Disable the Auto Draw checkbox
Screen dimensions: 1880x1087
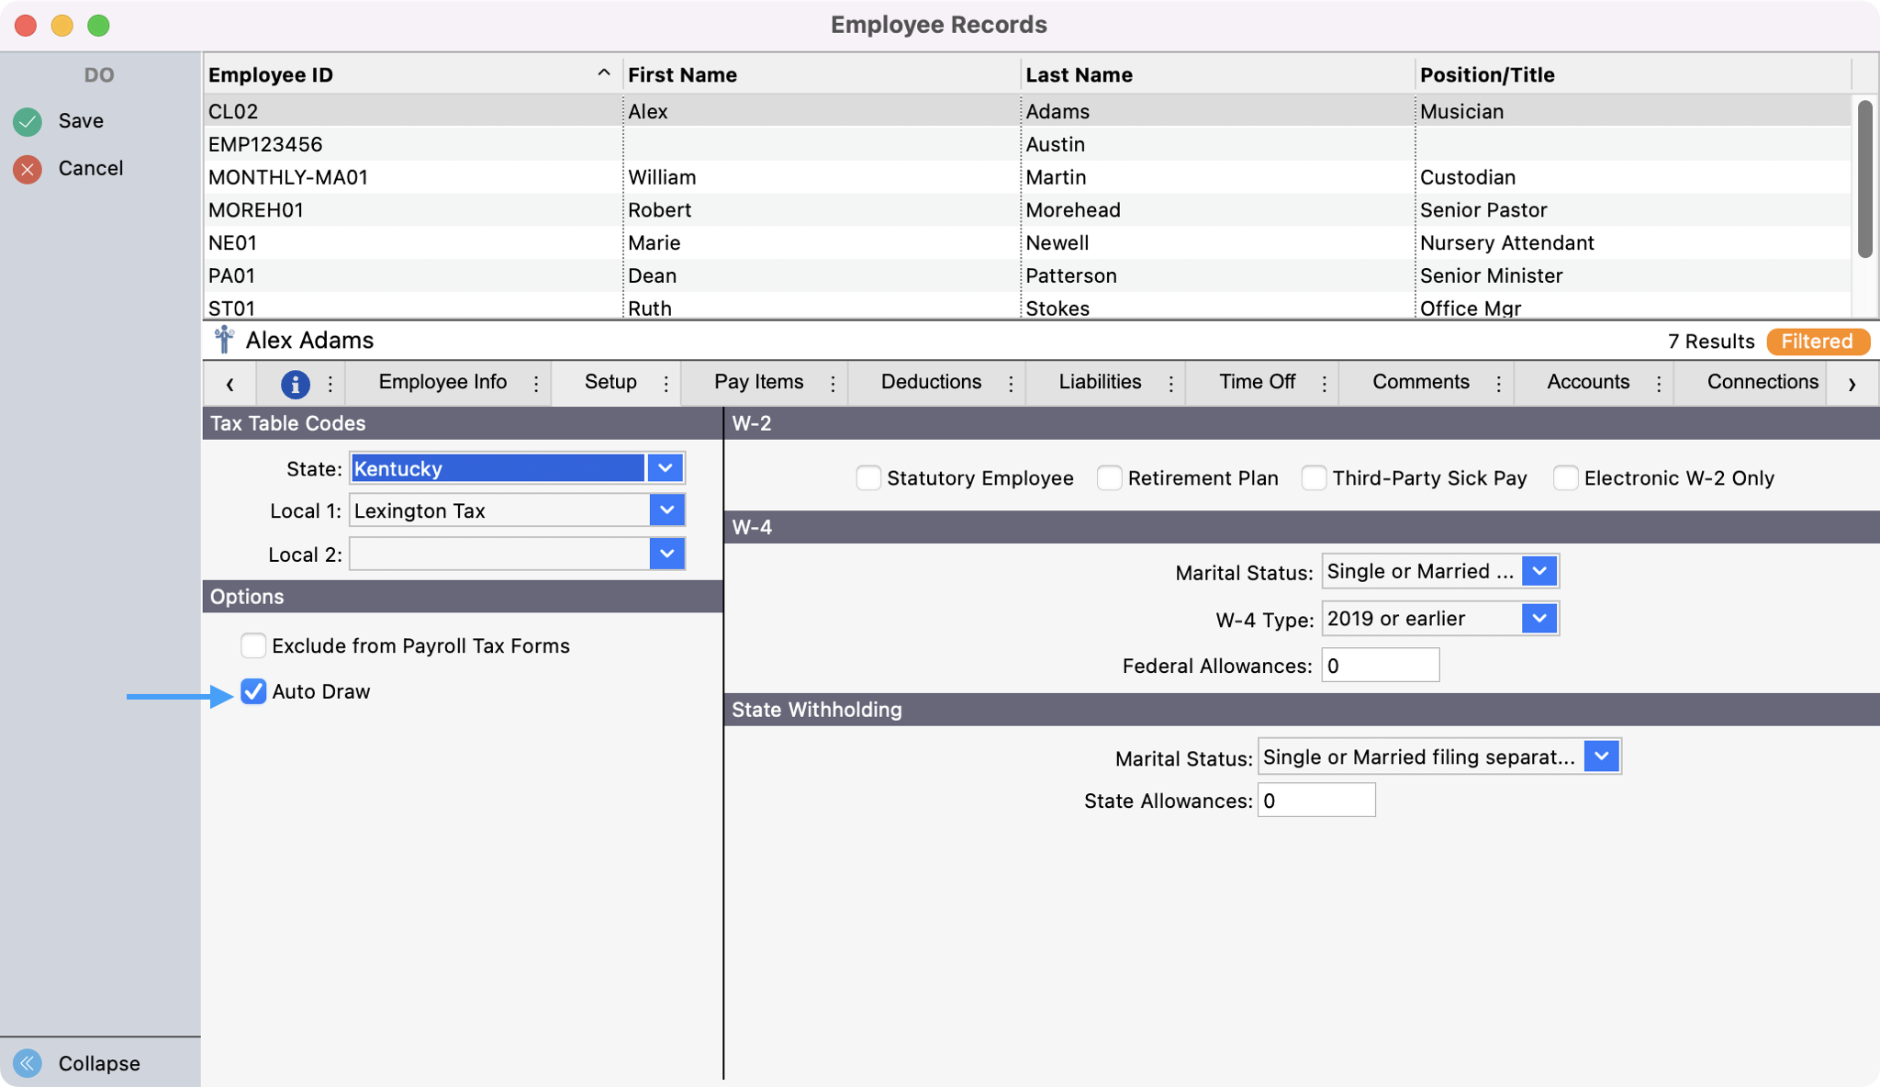click(x=253, y=691)
